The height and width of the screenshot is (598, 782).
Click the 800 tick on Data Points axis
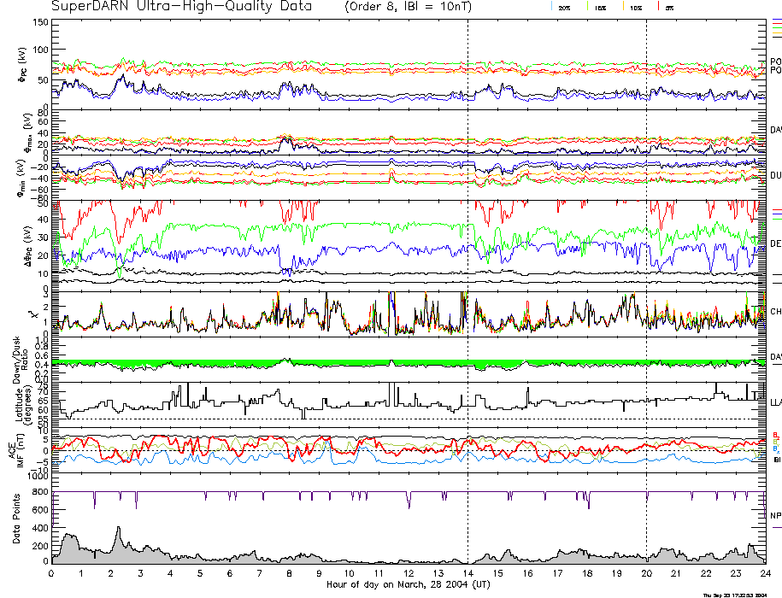(42, 492)
